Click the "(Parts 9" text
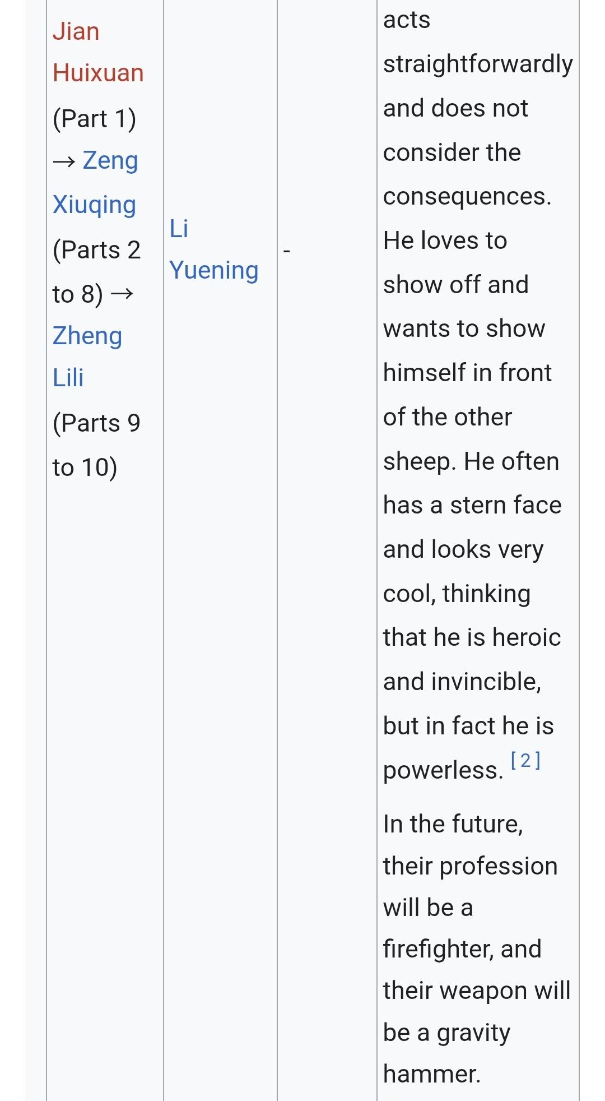Viewport: 605px width, 1101px height. 96,423
